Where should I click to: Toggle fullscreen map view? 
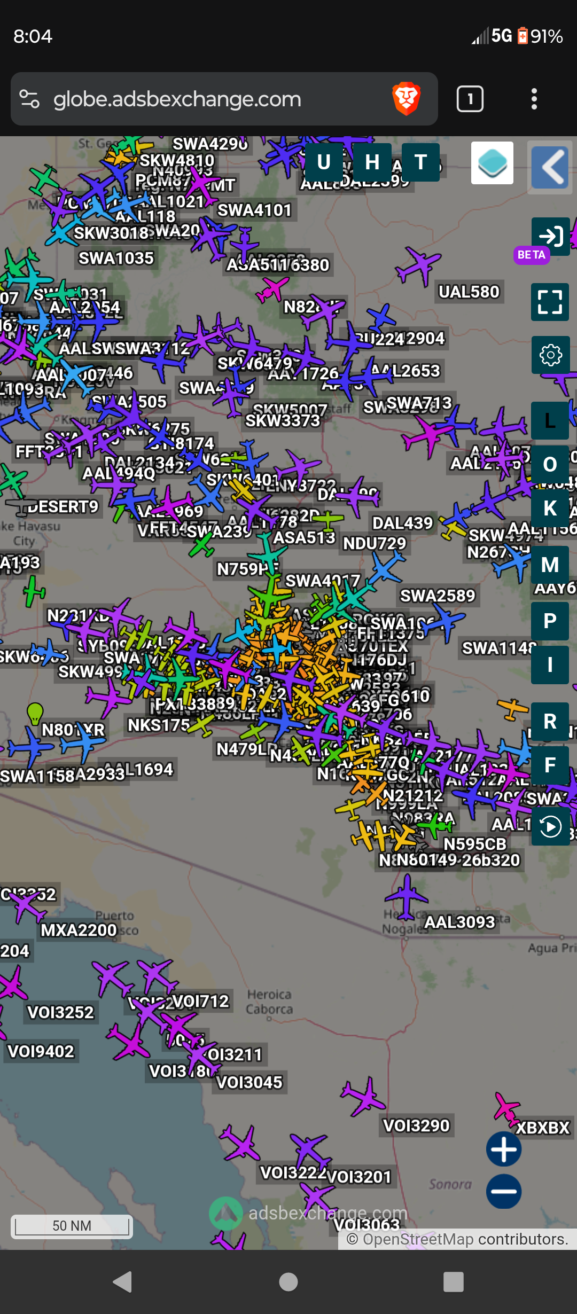pos(550,302)
